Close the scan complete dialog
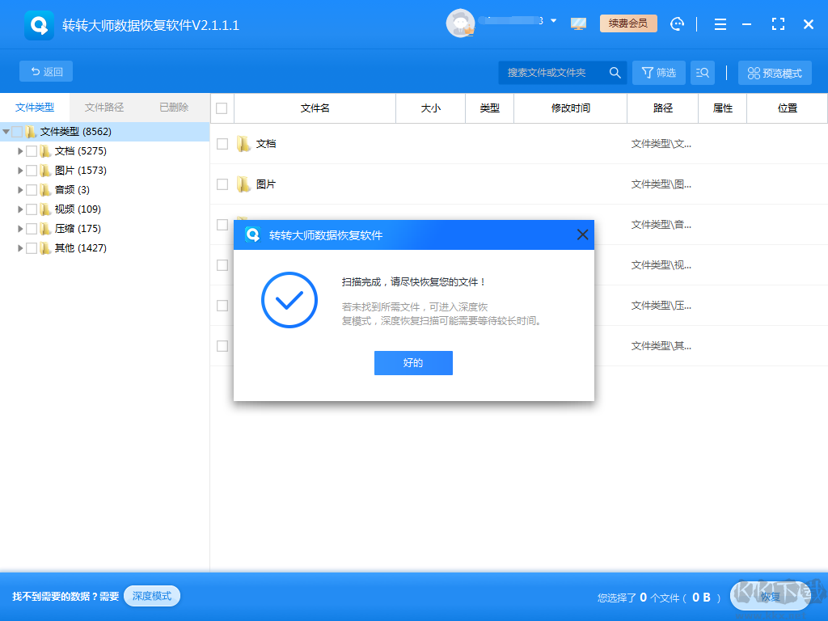Viewport: 828px width, 621px height. click(582, 234)
